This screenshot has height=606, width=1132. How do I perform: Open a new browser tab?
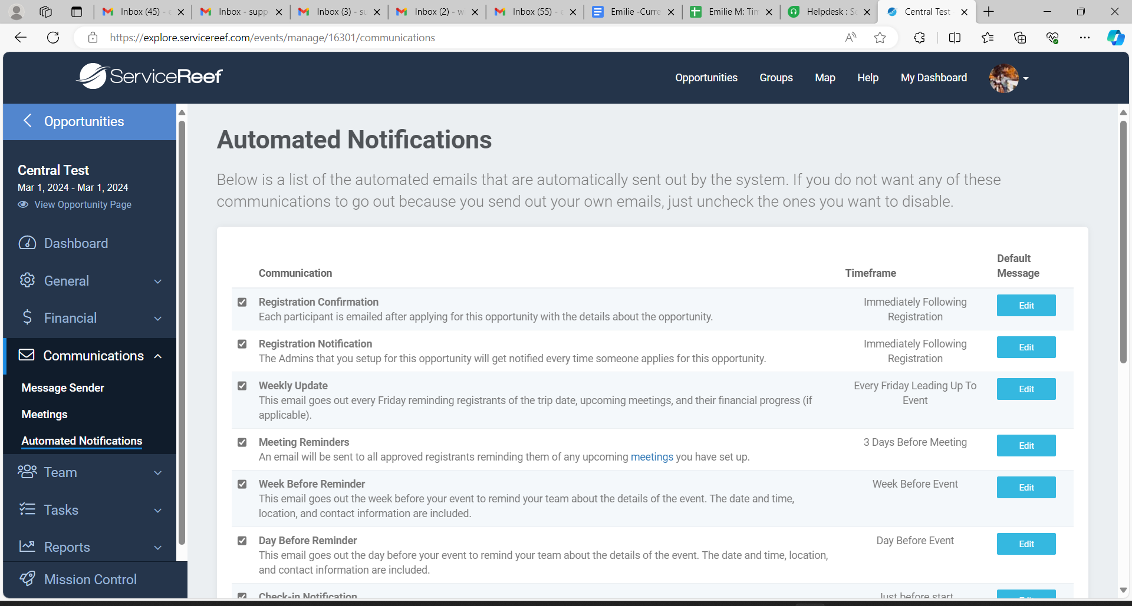[x=989, y=12]
